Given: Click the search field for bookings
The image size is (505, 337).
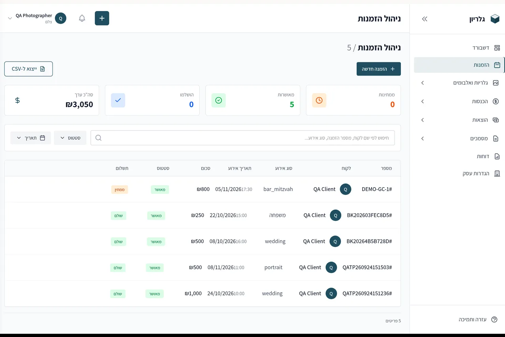Looking at the screenshot, I should click(243, 138).
